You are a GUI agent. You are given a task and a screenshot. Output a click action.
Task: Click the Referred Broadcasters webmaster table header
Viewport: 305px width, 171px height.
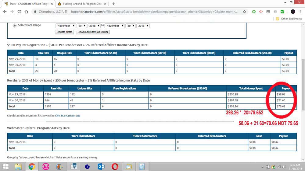pos(212,136)
